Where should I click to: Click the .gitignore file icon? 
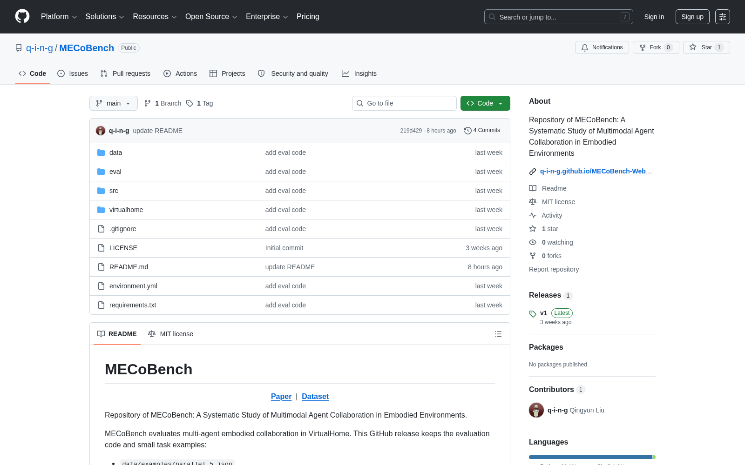[101, 229]
